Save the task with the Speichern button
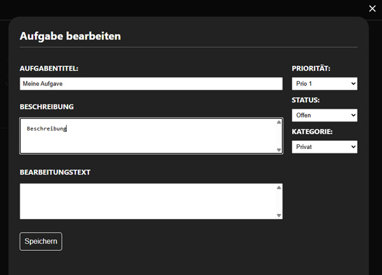 (41, 241)
